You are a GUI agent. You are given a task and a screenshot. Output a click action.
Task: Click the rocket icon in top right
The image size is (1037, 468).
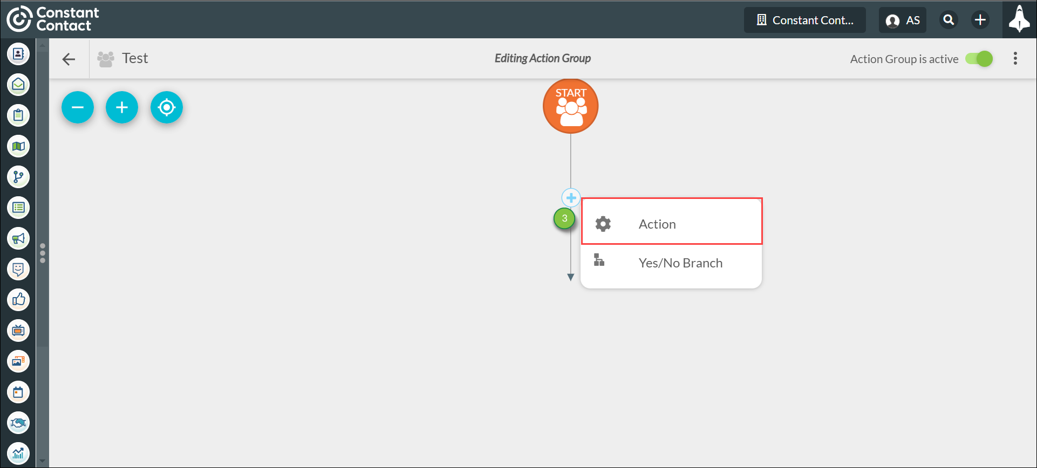point(1019,19)
